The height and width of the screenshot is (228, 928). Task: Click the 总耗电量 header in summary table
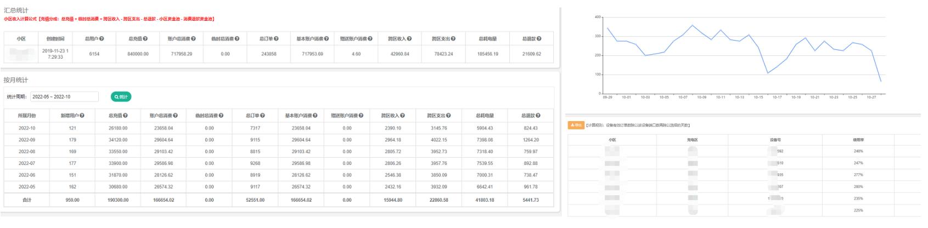(x=488, y=39)
